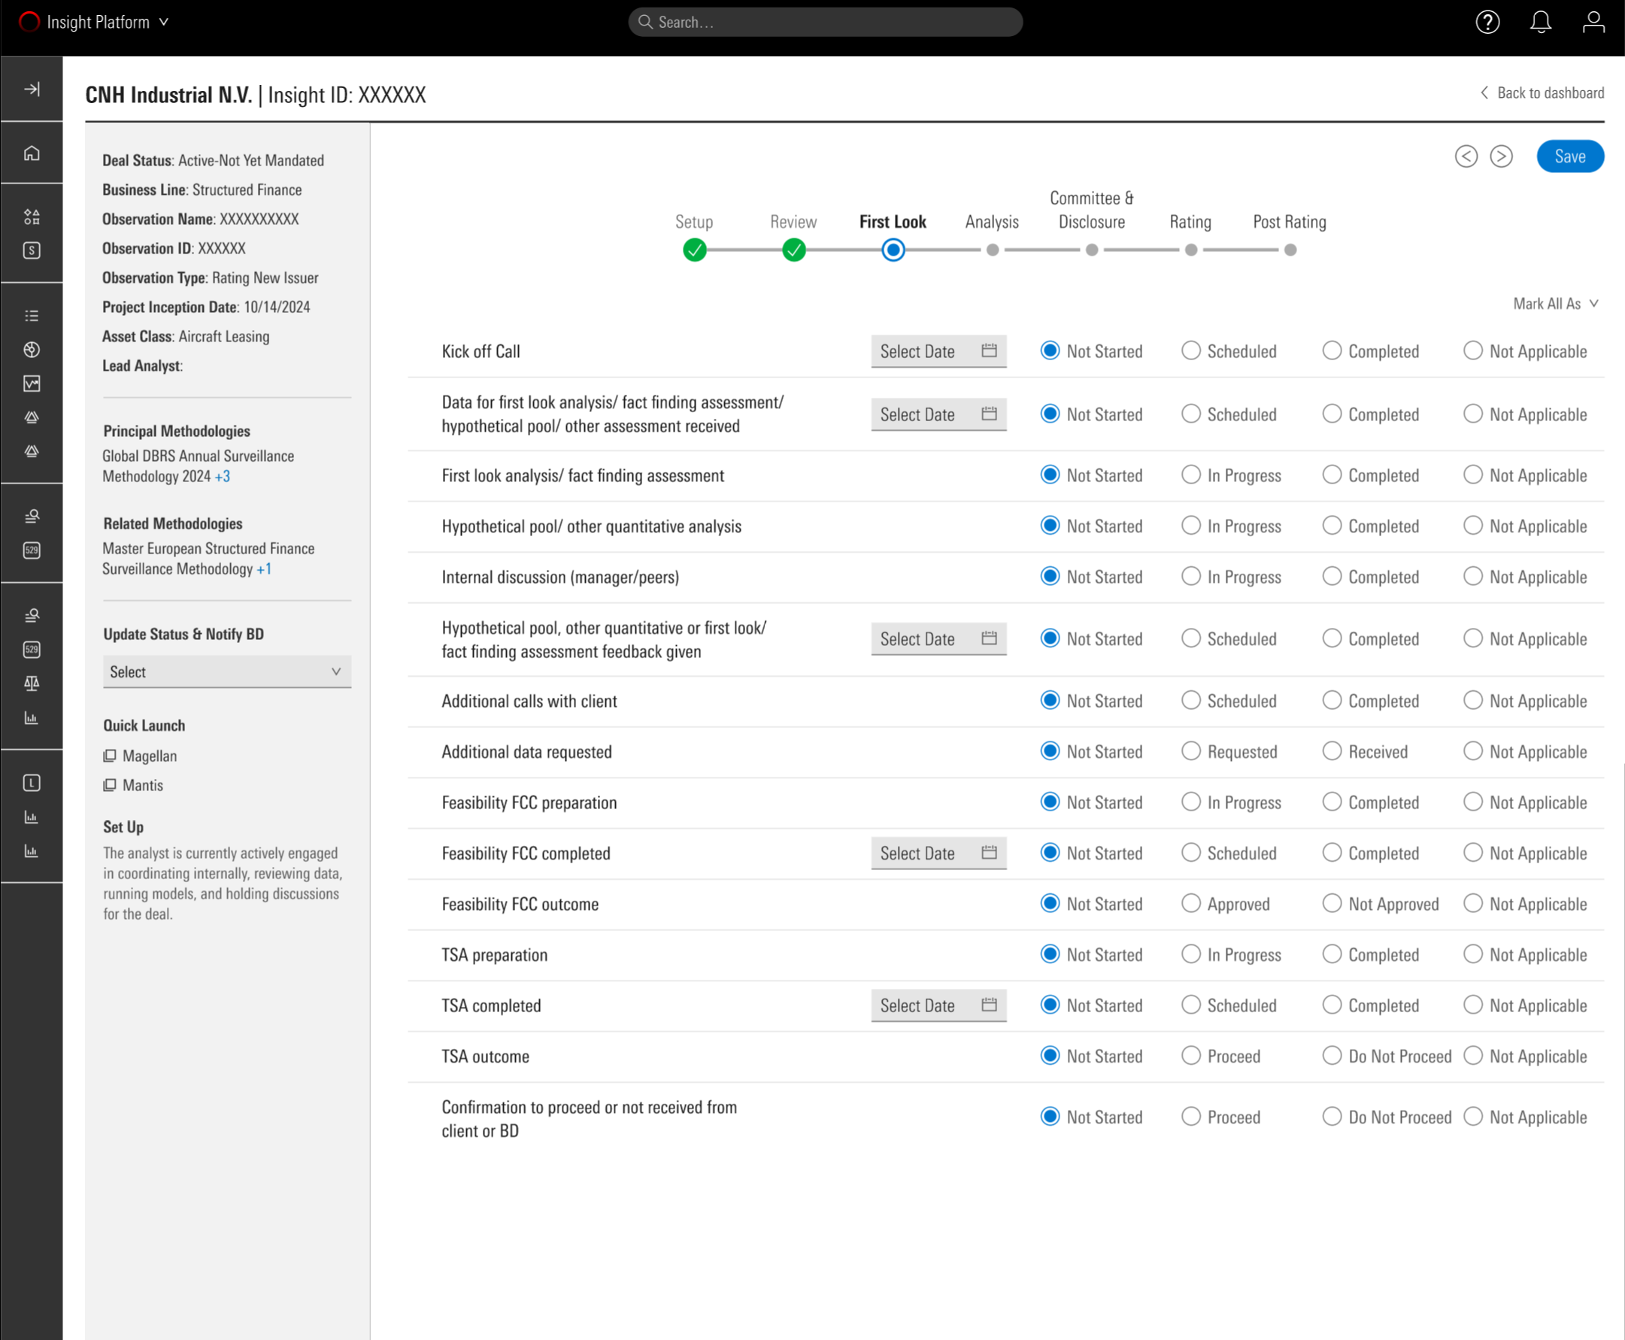Set Internal discussion to Completed

tap(1332, 577)
